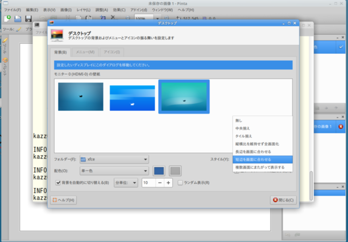The image size is (348, 242).
Task: Select the teal green wallpaper thumbnail
Action: pyautogui.click(x=184, y=97)
